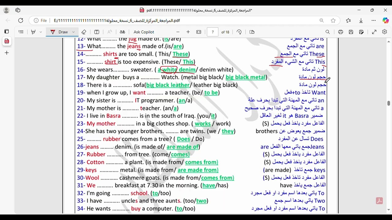
Task: Click the green 'to be' in line 19
Action: 211,93
